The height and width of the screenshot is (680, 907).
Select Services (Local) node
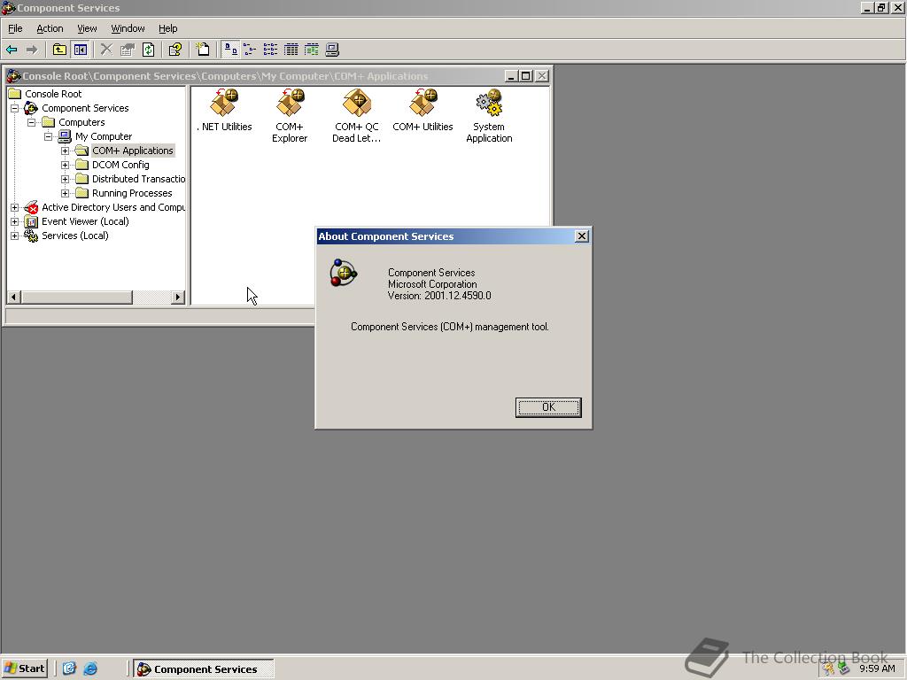74,236
